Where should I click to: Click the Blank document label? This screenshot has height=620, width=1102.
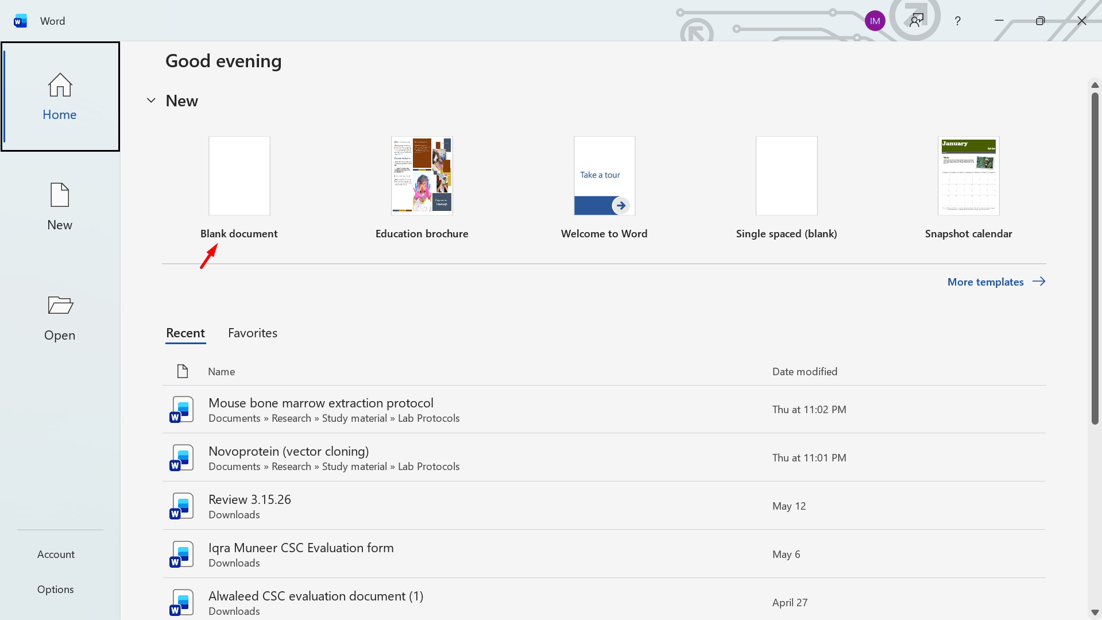pos(239,234)
